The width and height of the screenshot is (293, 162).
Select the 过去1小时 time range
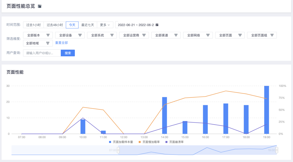click(33, 25)
